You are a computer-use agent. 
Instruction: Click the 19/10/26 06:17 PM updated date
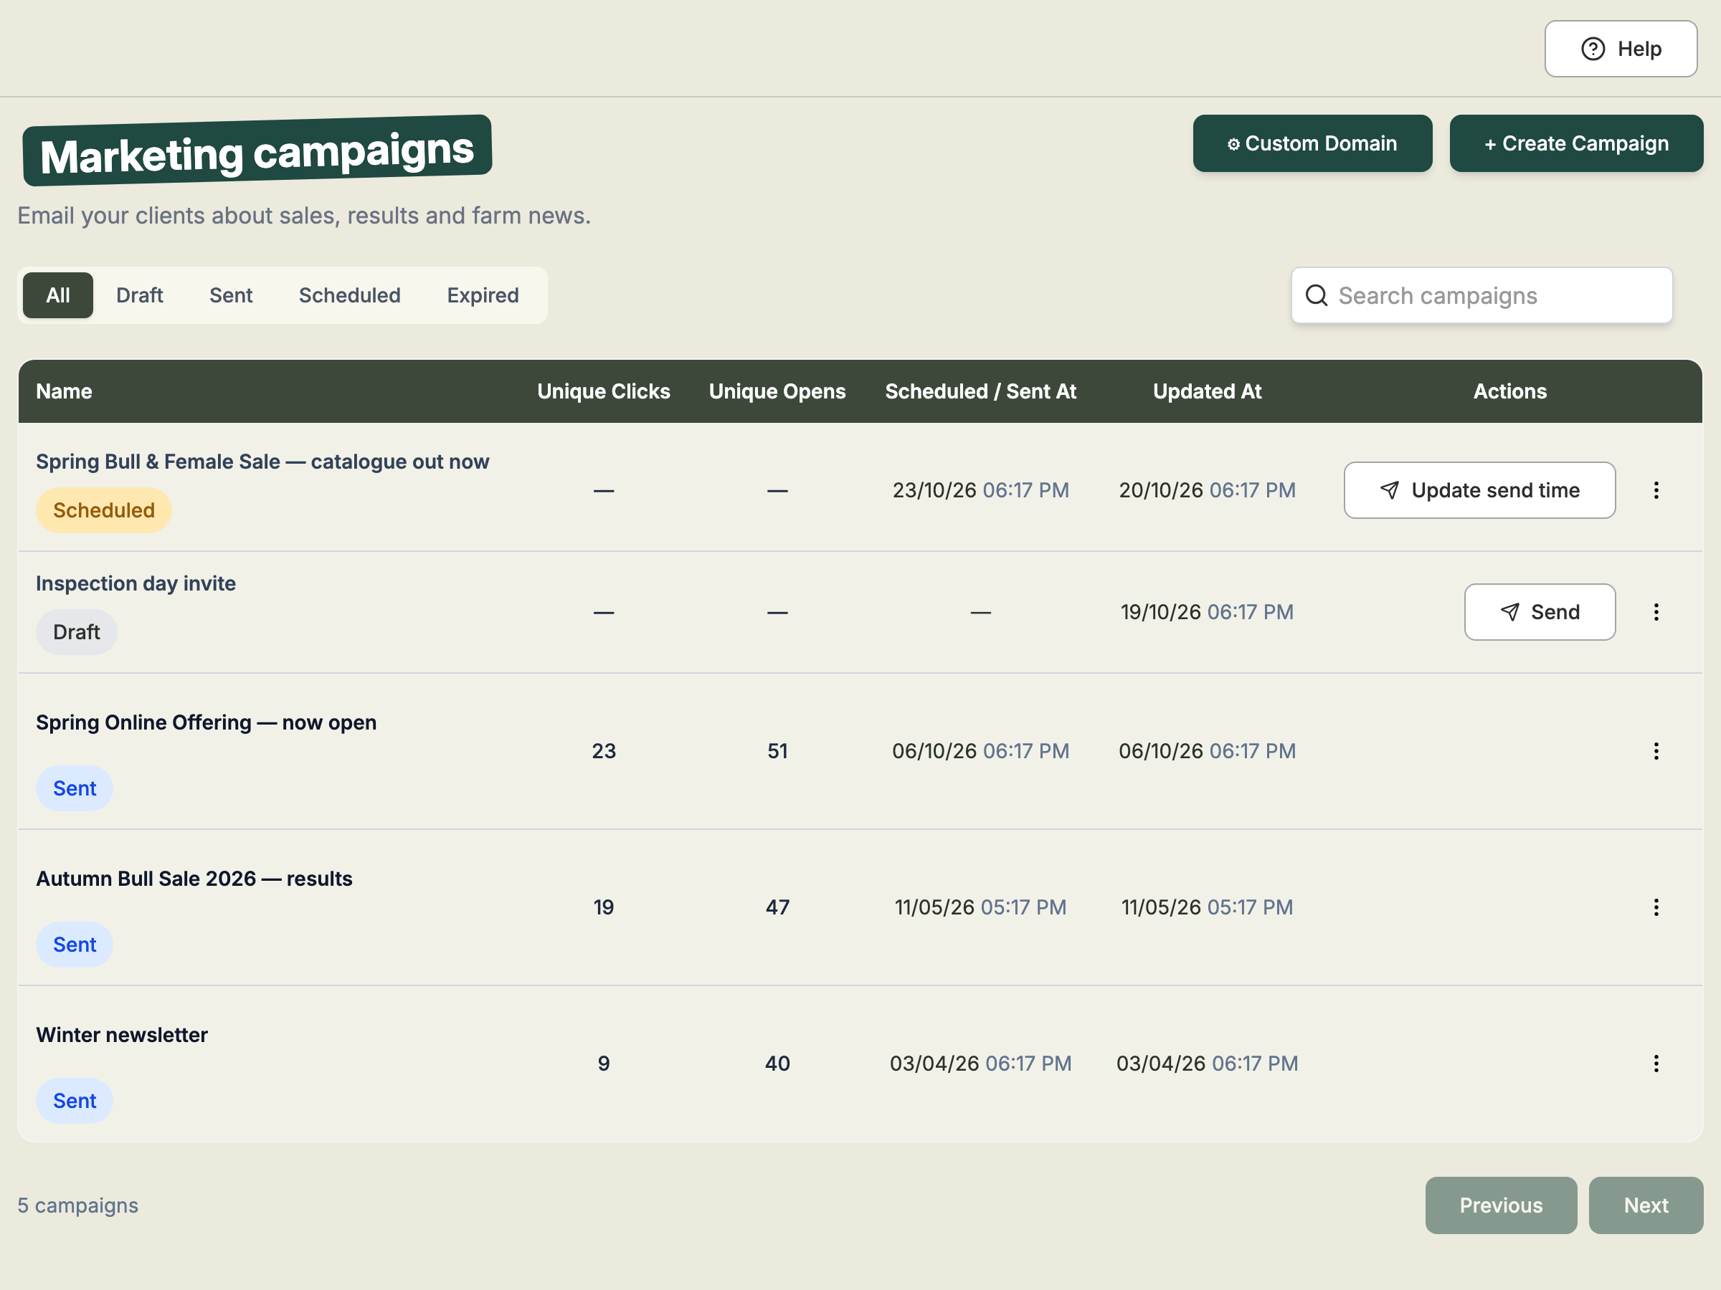(1207, 613)
